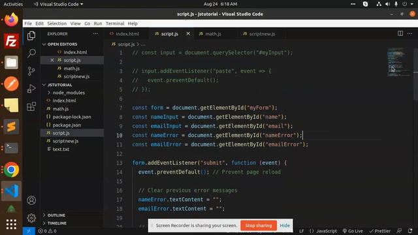Click Prettier in status bar
Screen dimensions: 418x235
tap(379, 231)
